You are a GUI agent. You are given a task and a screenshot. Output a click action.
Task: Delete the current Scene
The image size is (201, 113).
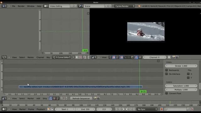(110, 6)
